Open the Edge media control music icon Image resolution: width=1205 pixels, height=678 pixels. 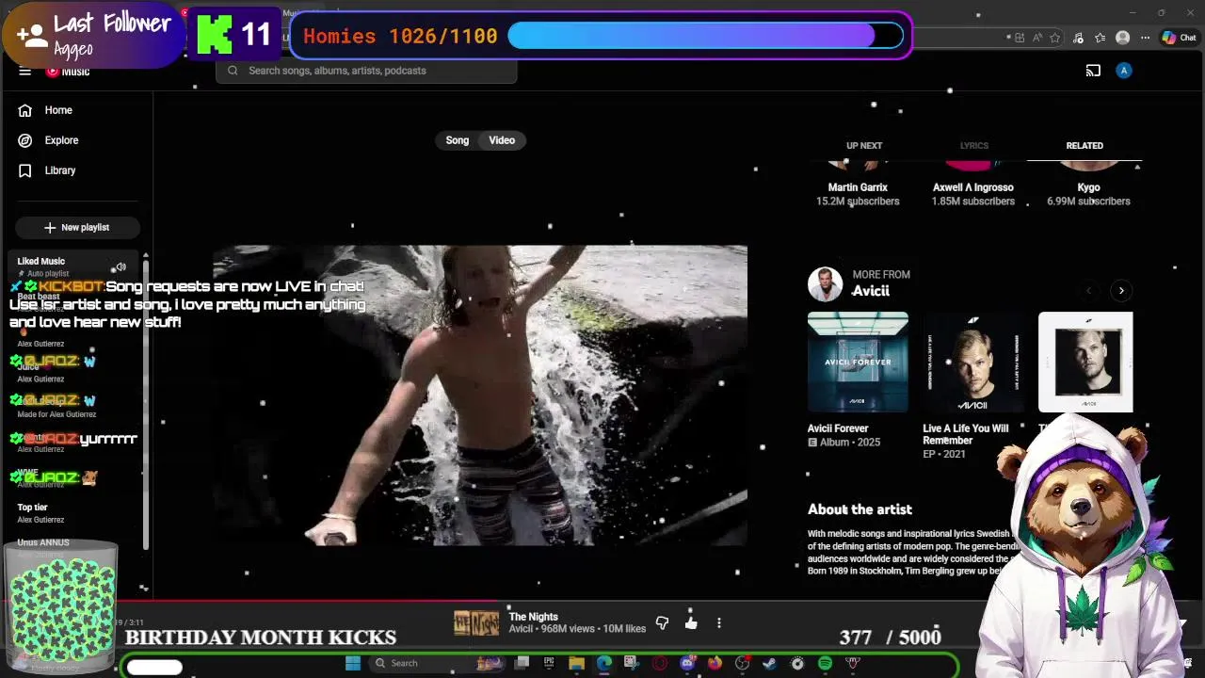(1078, 38)
